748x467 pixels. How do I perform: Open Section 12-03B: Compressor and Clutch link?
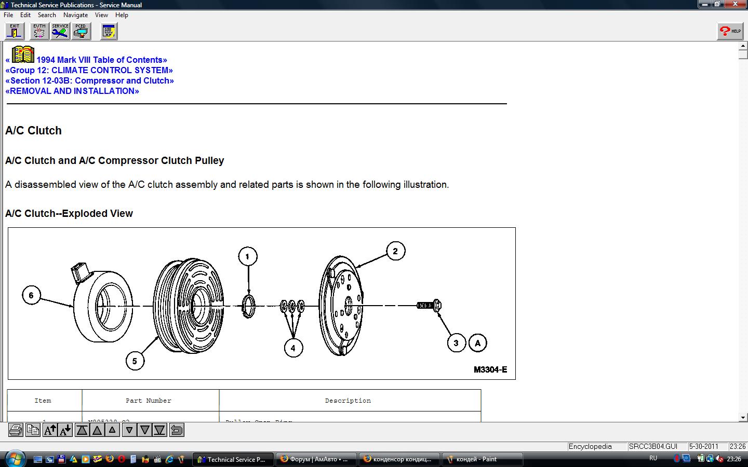(91, 80)
